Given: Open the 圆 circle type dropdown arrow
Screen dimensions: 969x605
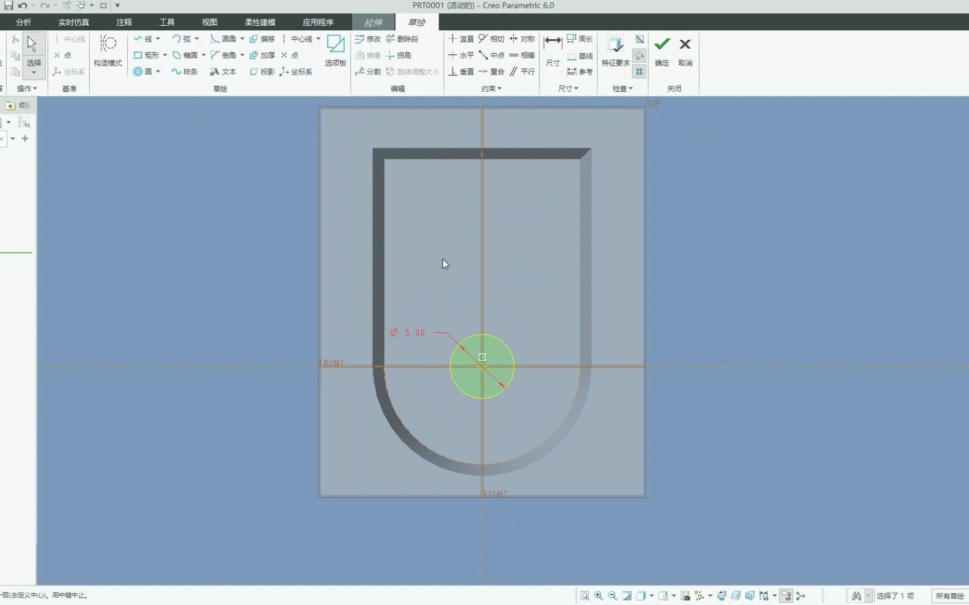Looking at the screenshot, I should pos(158,72).
